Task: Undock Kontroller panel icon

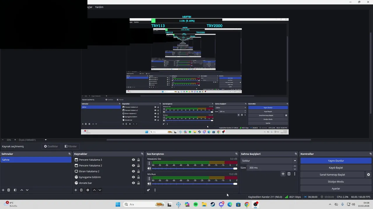Action: (371, 154)
